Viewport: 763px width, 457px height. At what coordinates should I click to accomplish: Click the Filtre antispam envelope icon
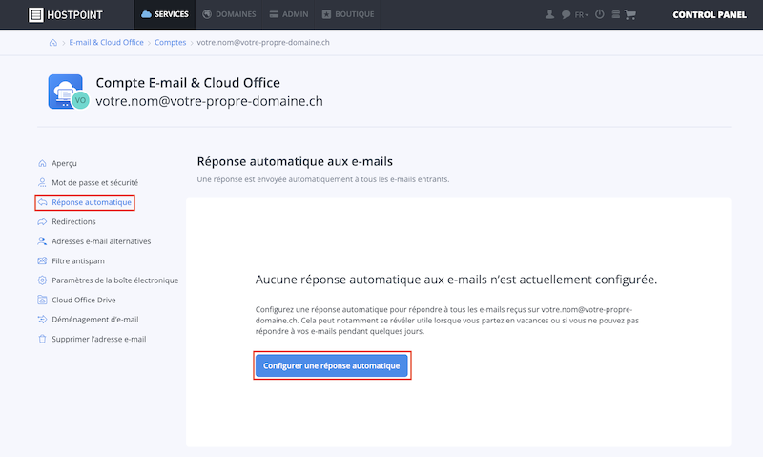(x=42, y=260)
